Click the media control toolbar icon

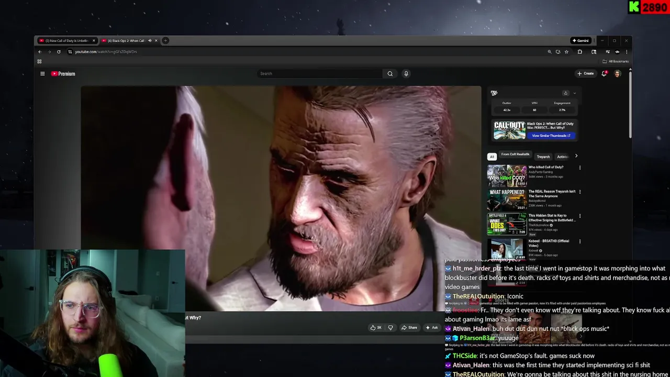(x=608, y=52)
